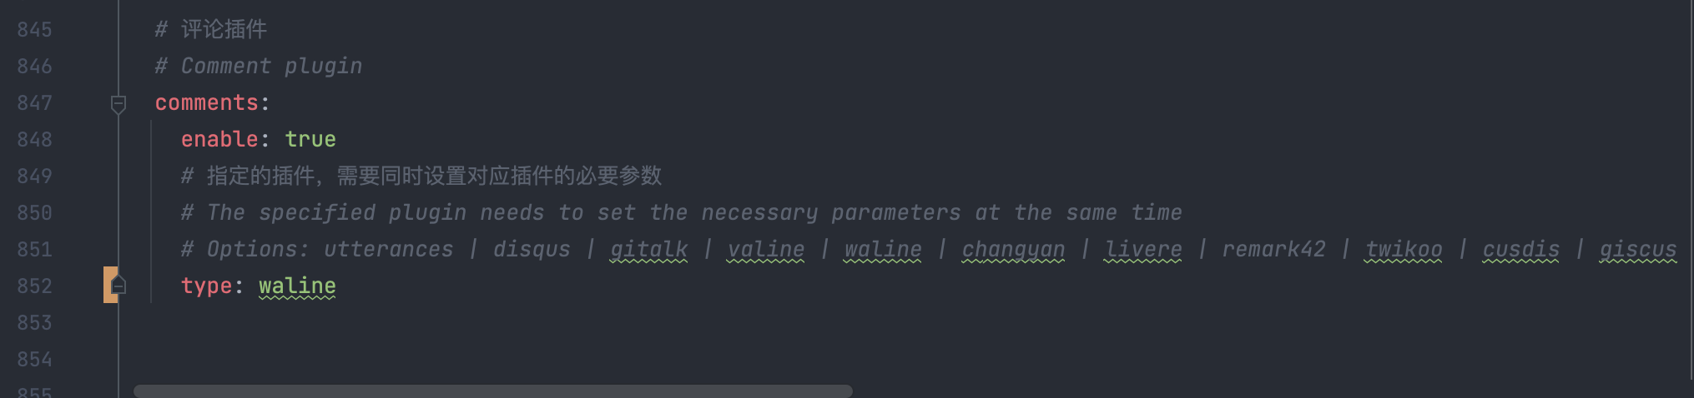Click the 'enable' key
The height and width of the screenshot is (398, 1694).
point(219,139)
